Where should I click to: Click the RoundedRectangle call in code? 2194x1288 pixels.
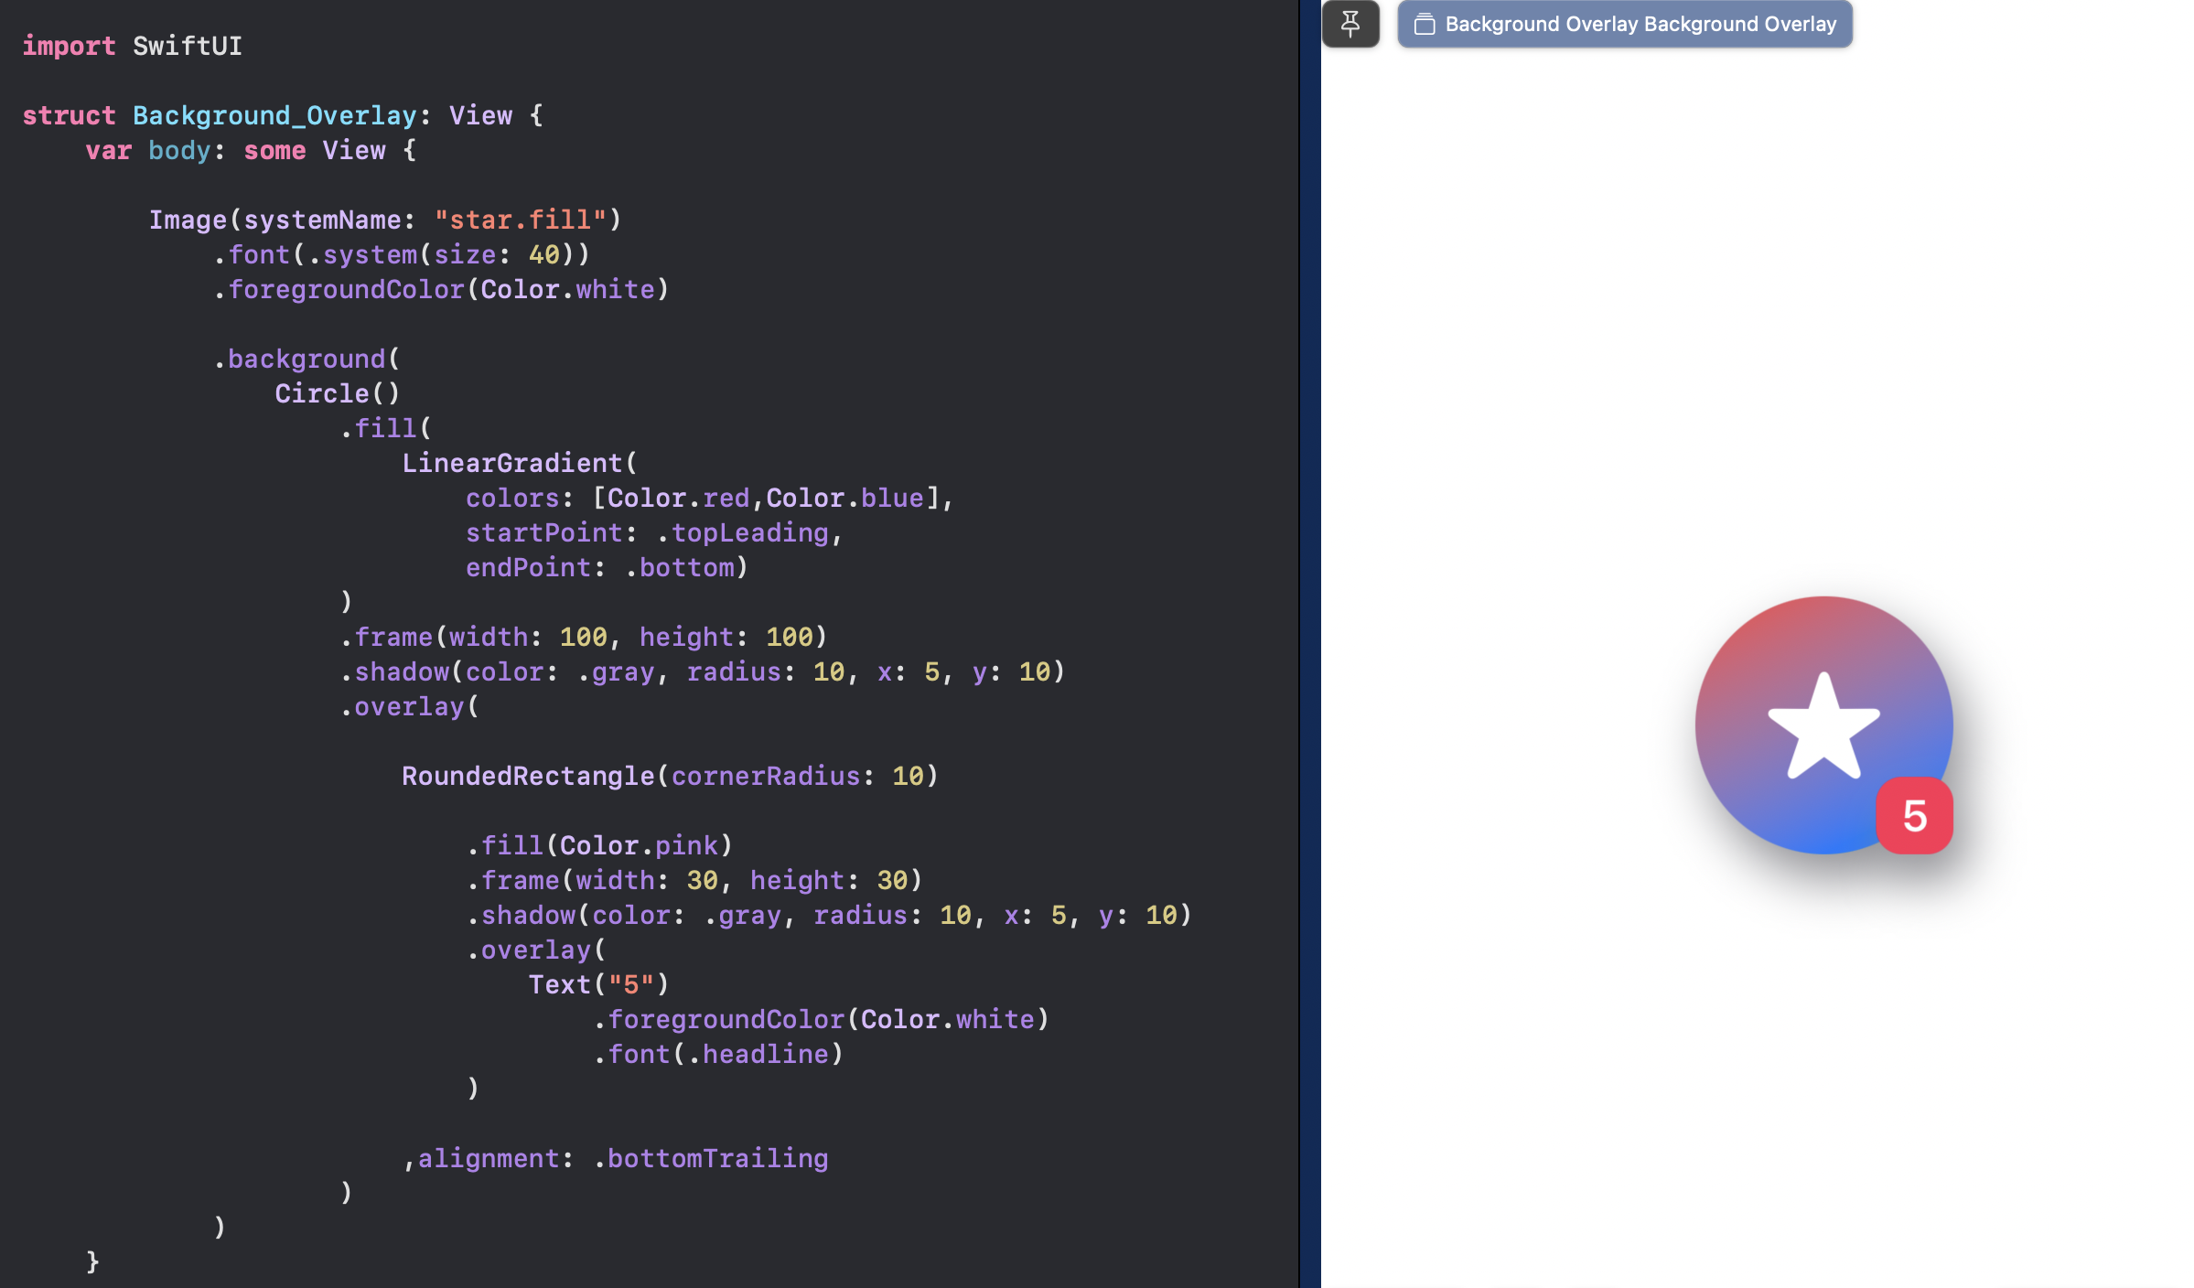[x=528, y=776]
